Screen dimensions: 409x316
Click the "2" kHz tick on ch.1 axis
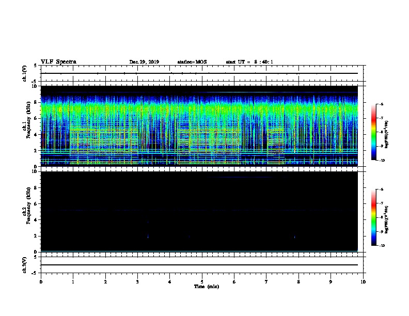point(36,150)
